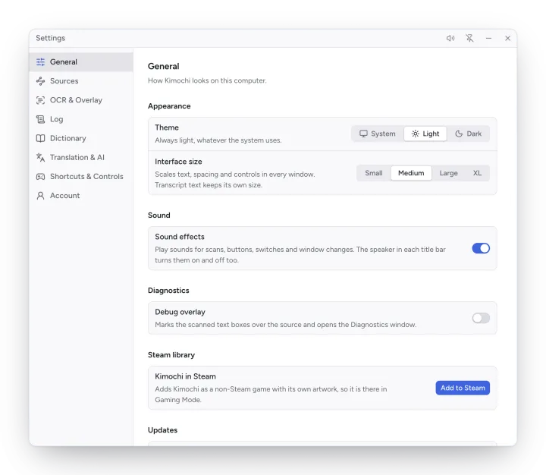Viewport: 546px width, 475px height.
Task: Set interface size to Medium
Action: (x=411, y=173)
